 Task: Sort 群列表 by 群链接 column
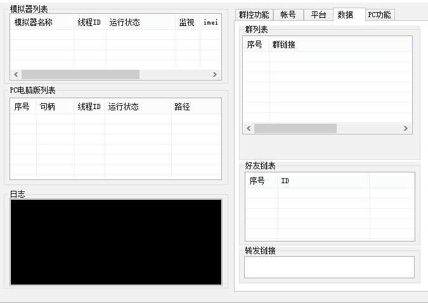point(340,44)
